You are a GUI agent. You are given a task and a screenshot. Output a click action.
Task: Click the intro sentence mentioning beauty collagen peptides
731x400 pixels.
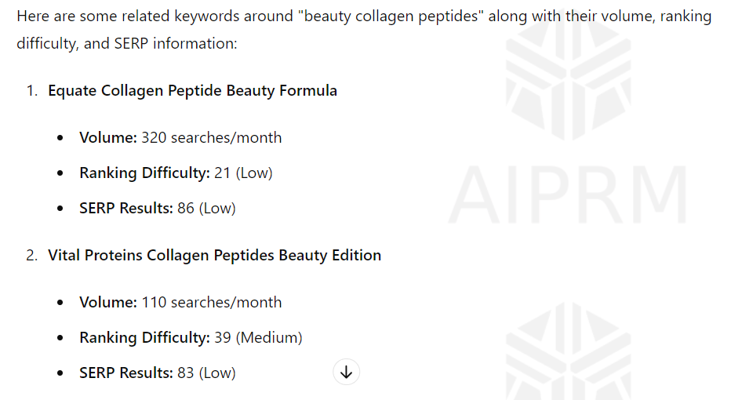[364, 29]
